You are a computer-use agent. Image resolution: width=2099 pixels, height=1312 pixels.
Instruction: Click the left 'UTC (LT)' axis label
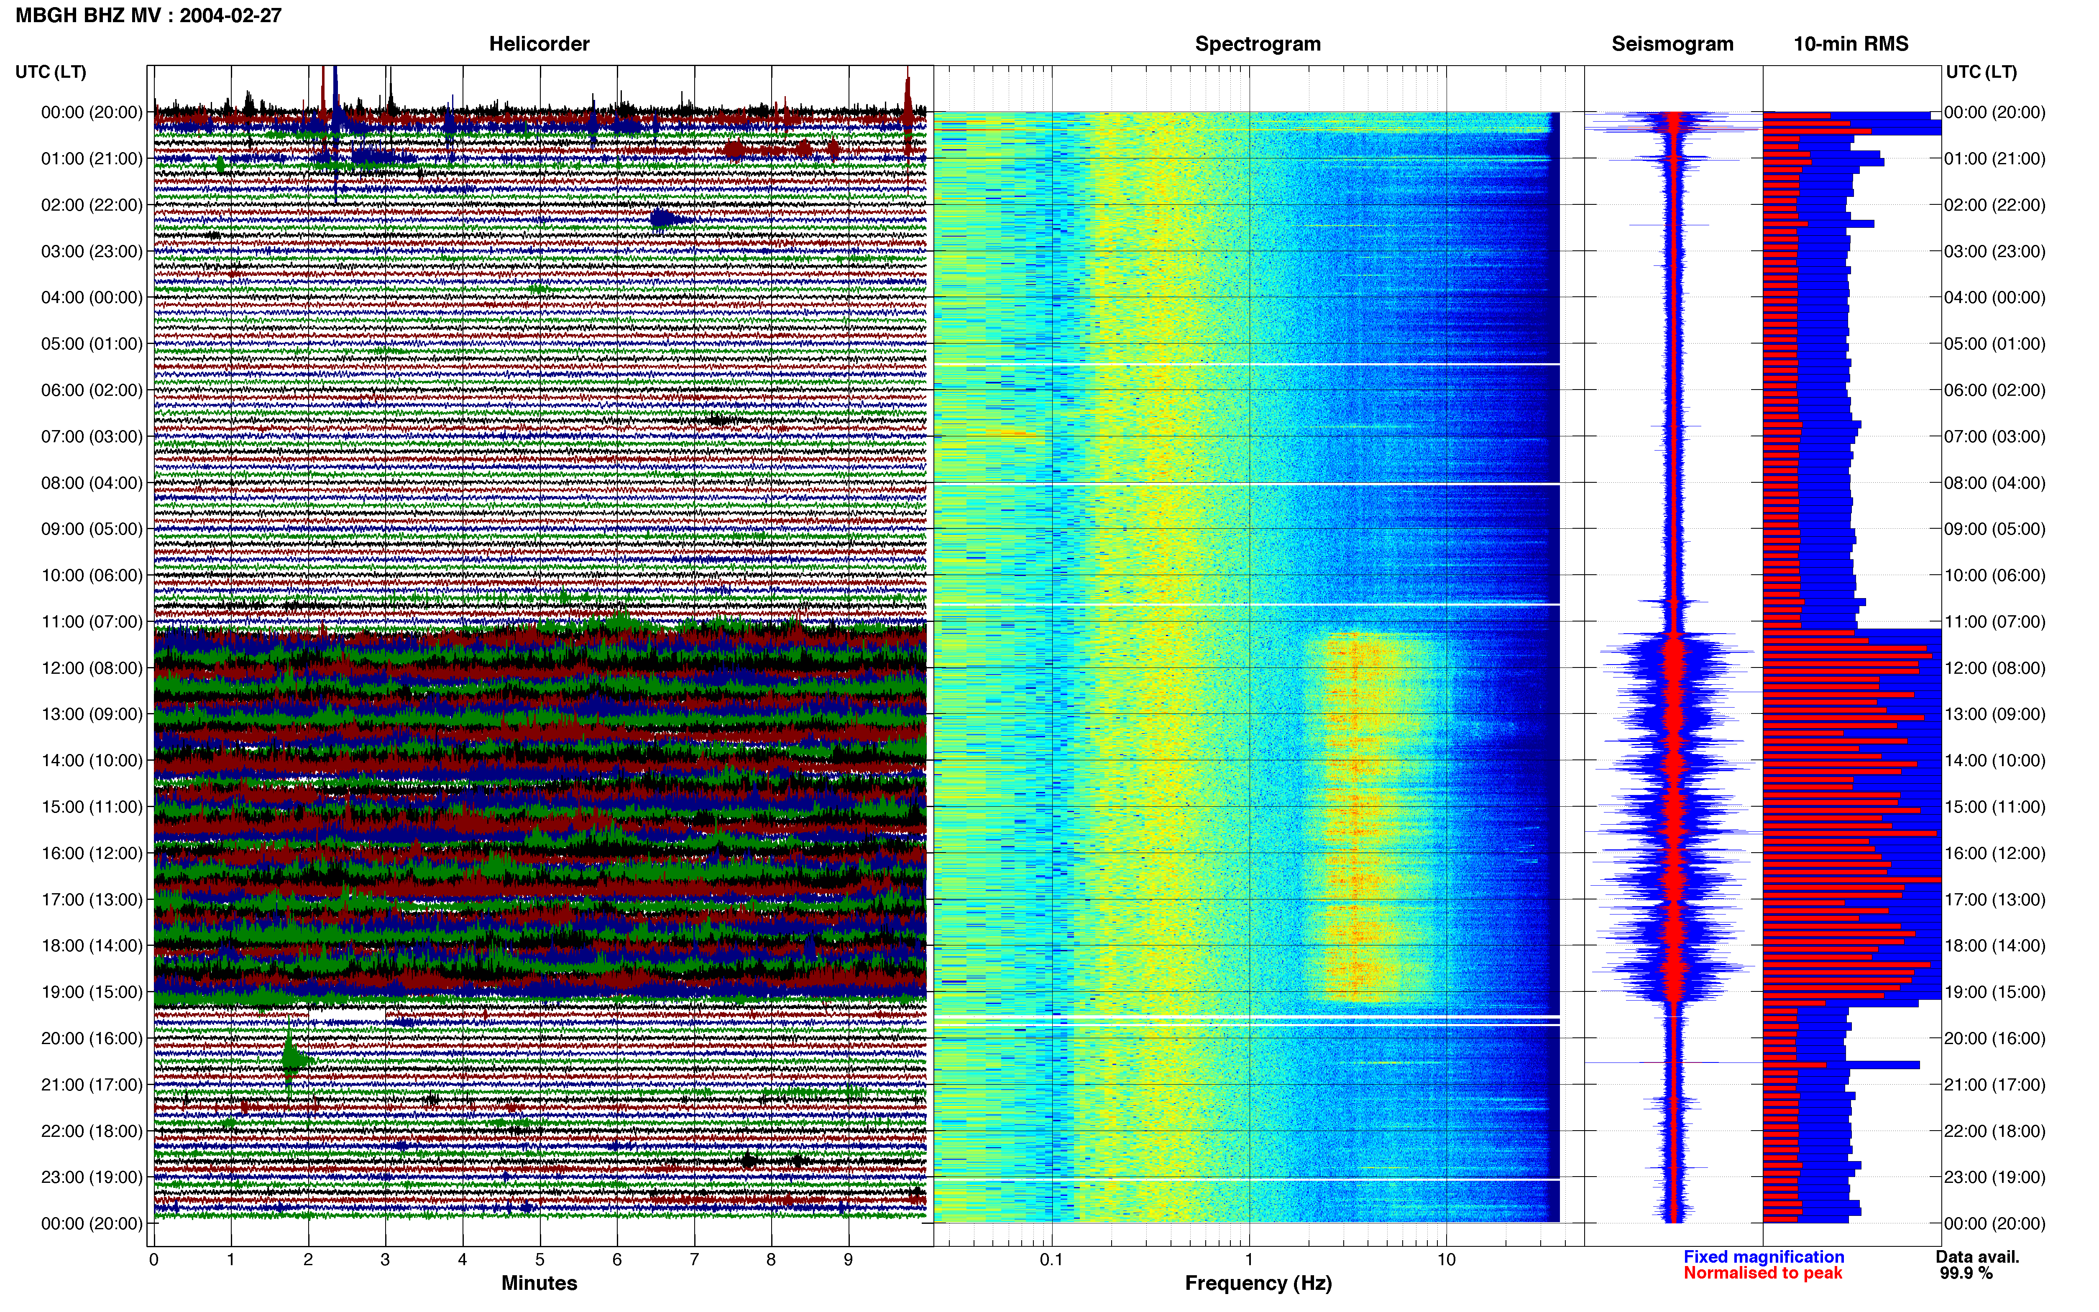pos(50,71)
